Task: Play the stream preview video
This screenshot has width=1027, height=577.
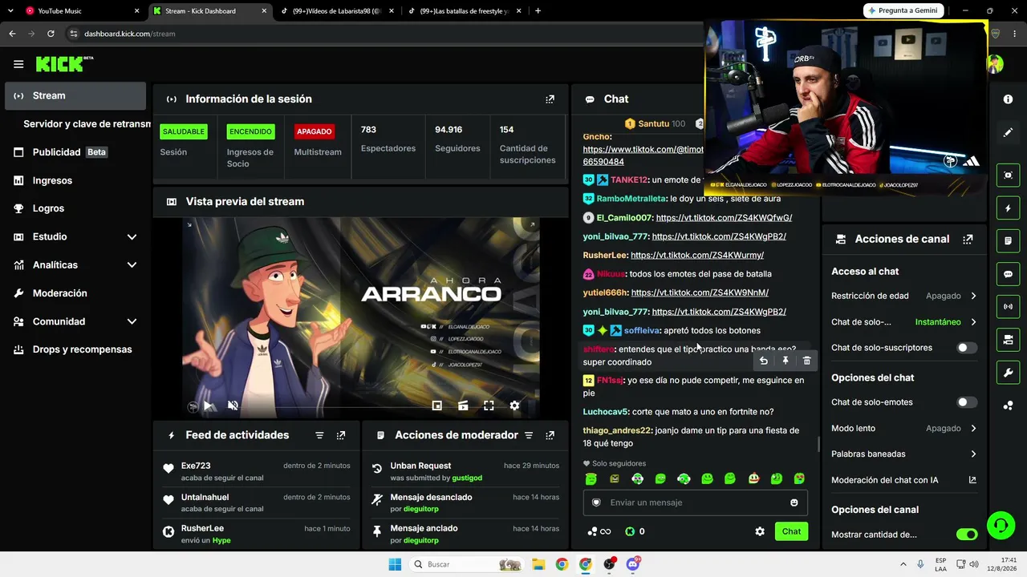Action: pos(208,406)
